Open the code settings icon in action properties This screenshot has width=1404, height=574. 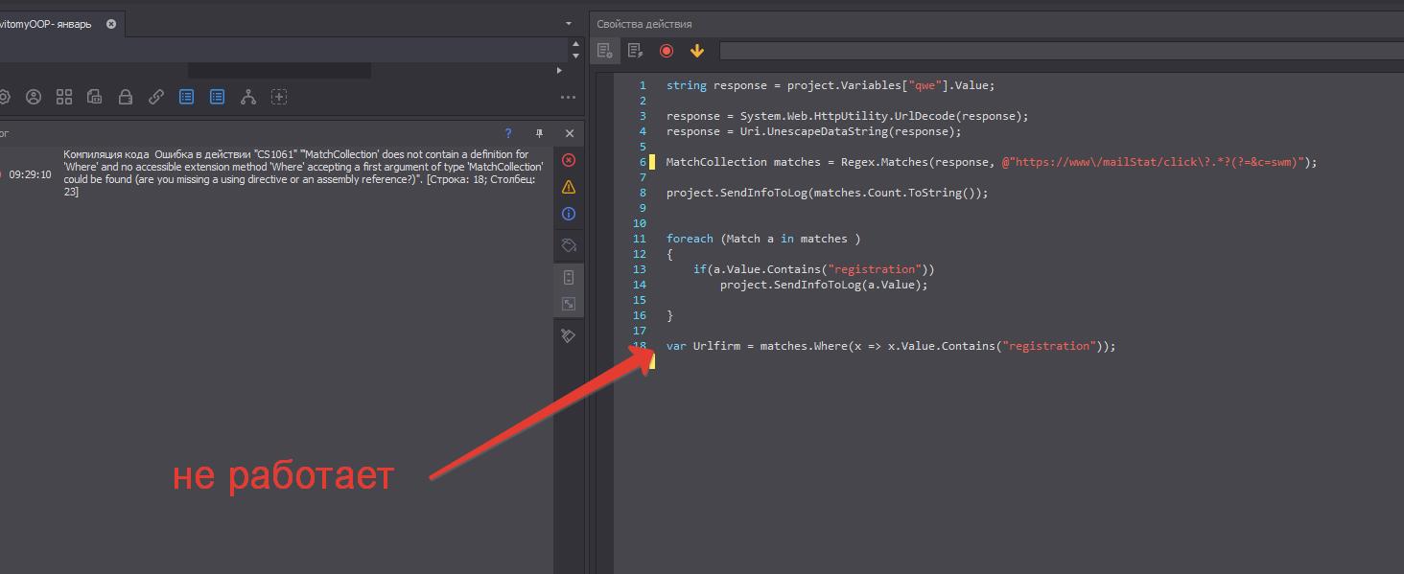pos(604,51)
